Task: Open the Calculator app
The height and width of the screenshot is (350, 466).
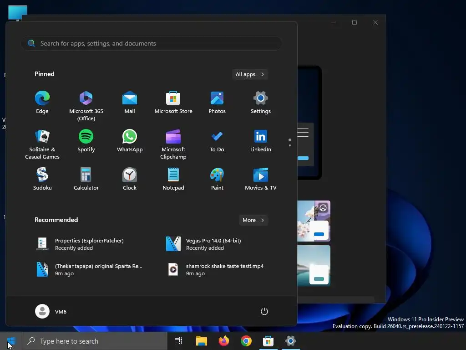Action: pyautogui.click(x=86, y=179)
